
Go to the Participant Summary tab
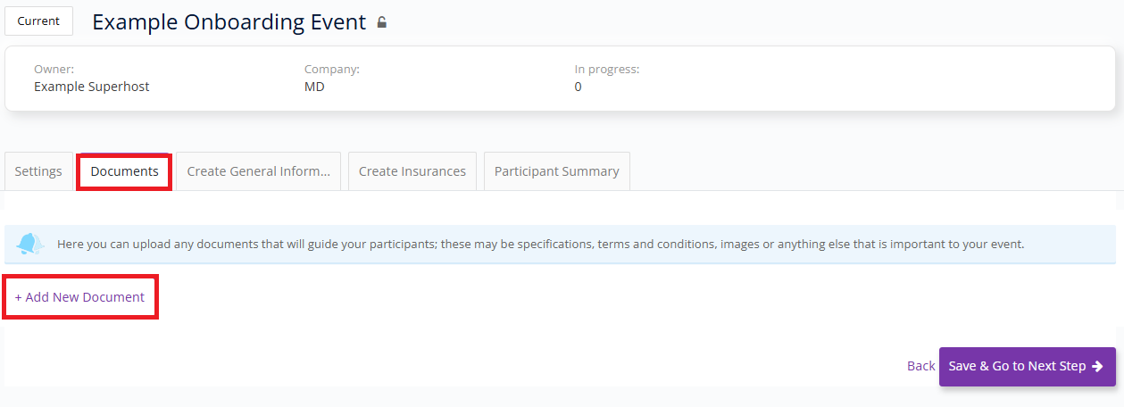[557, 171]
